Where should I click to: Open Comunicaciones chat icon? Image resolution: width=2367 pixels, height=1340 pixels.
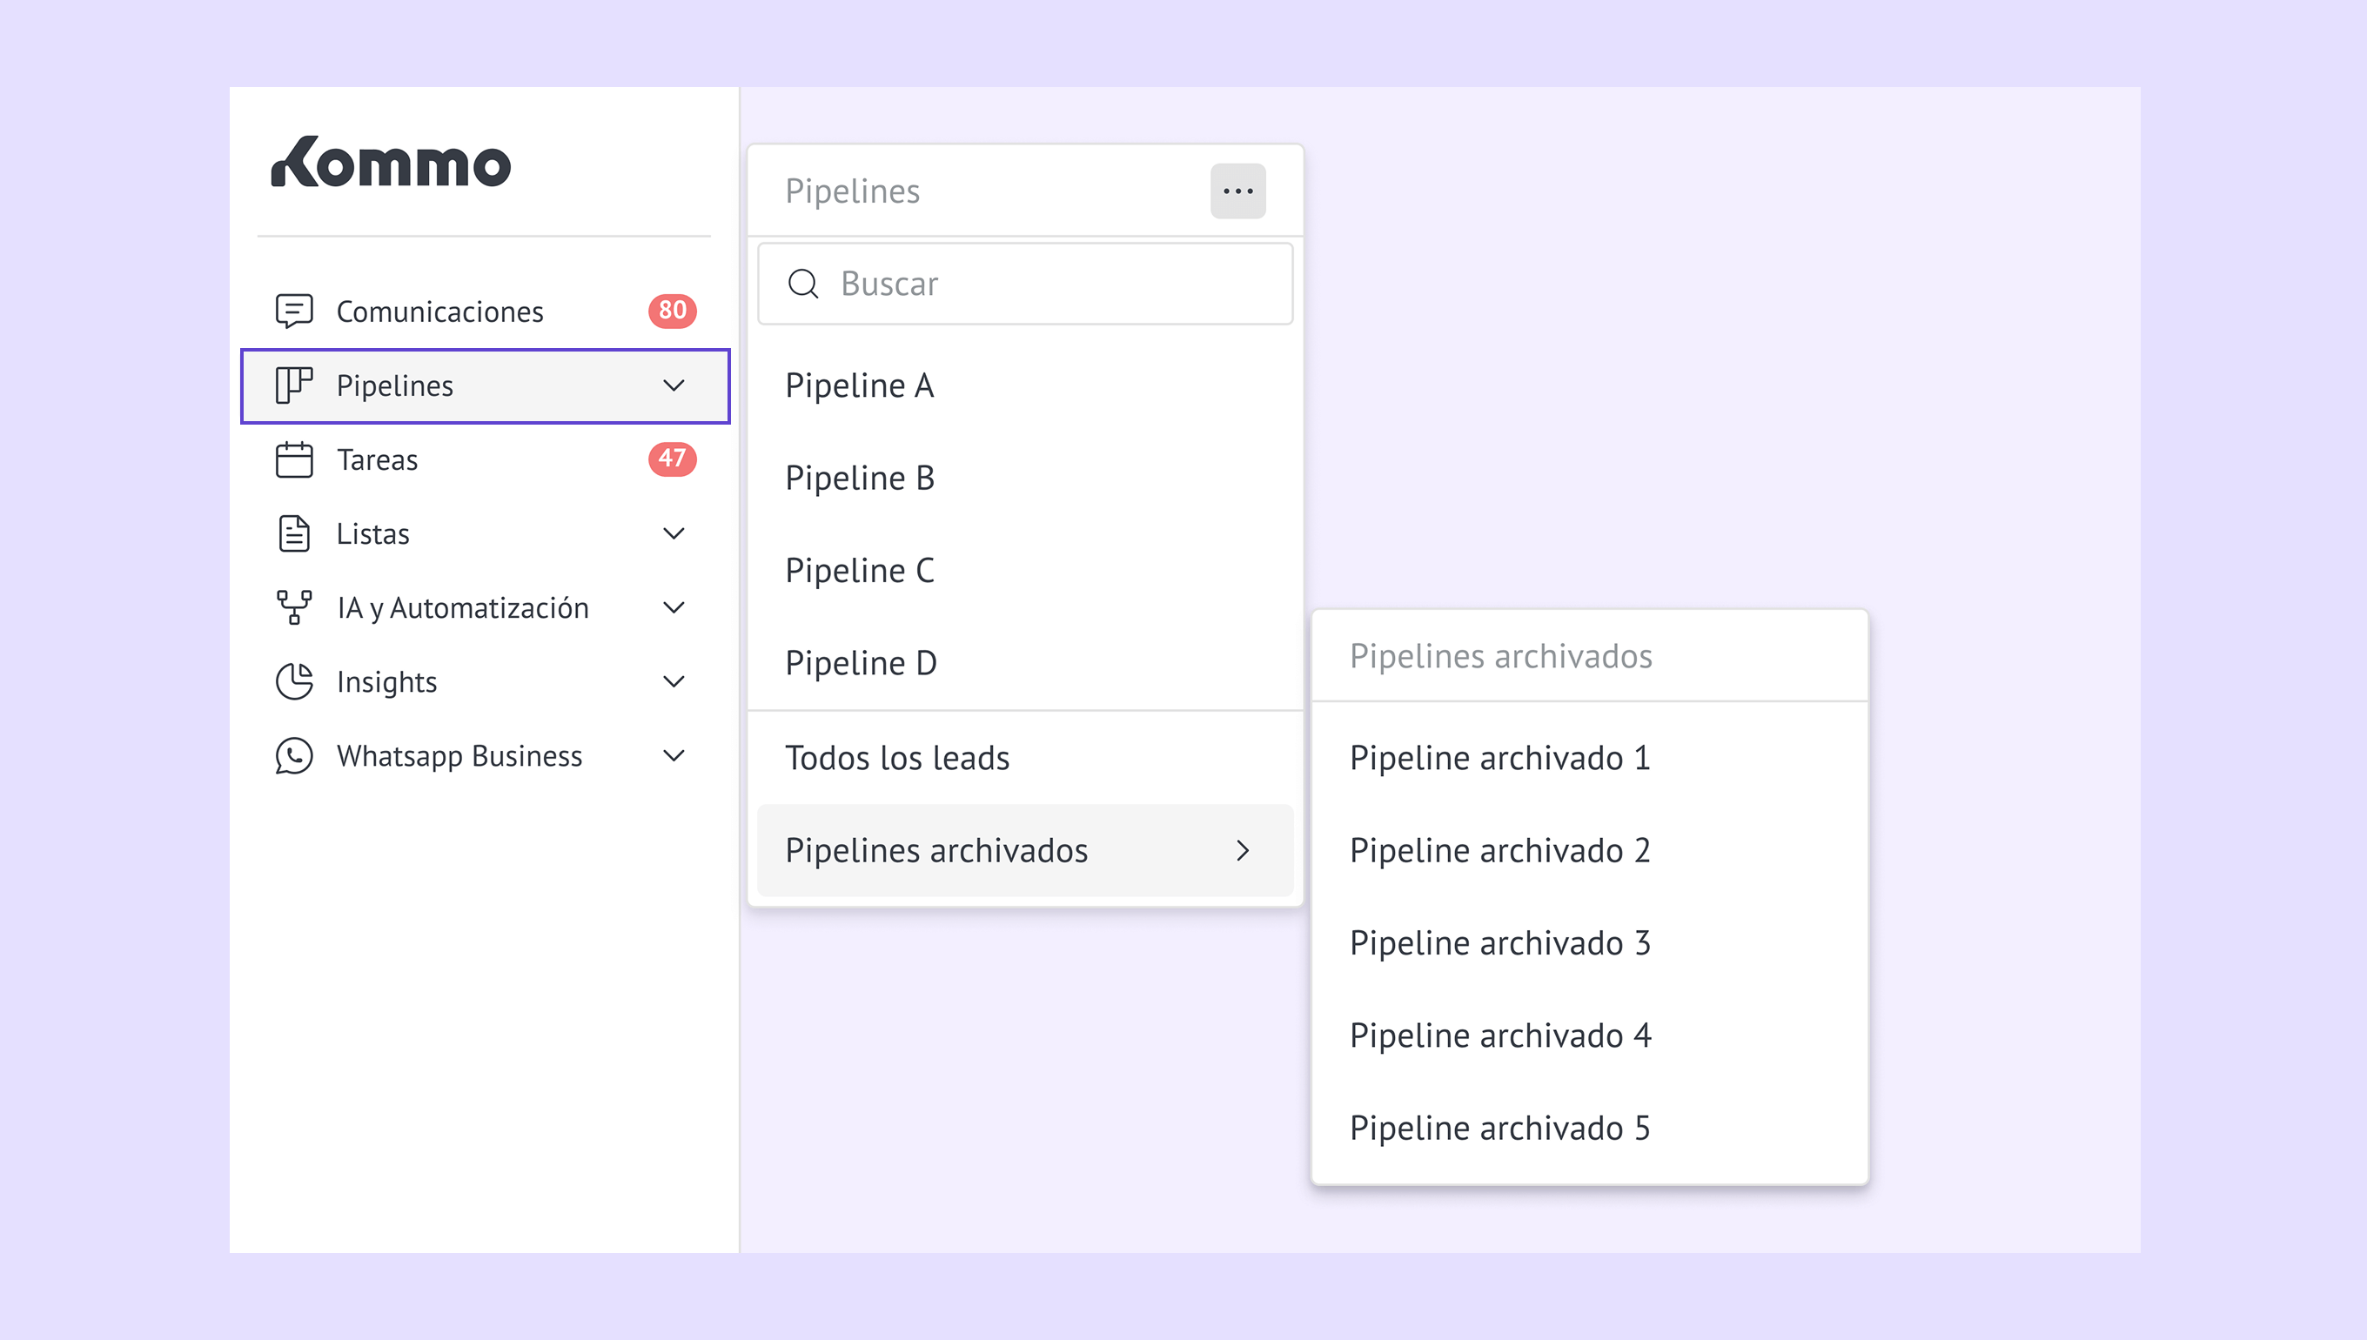(x=293, y=312)
